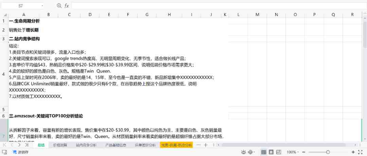Click the zoom magnifier icon beside fx
The width and height of the screenshot is (367, 156).
[59, 6]
